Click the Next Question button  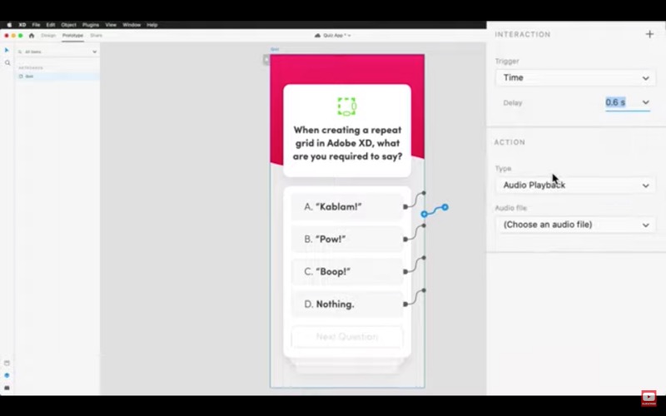click(x=347, y=337)
